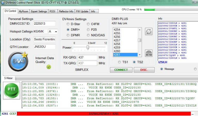Click the DMR/CCS7 ID input field
Viewport: 198px width, 116px height.
coord(44,24)
